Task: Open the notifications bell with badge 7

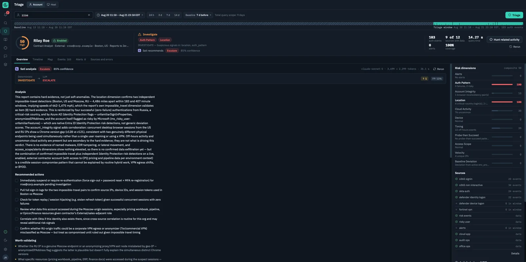Action: click(x=5, y=14)
